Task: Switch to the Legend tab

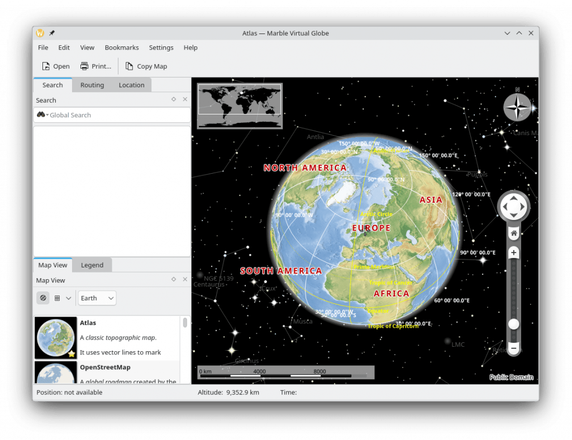Action: coord(92,265)
